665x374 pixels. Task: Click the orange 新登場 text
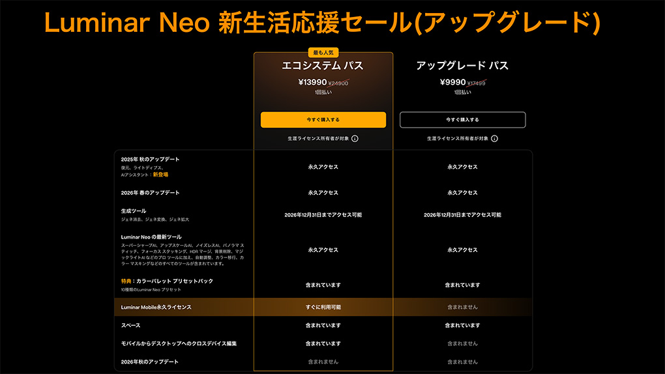pyautogui.click(x=160, y=175)
